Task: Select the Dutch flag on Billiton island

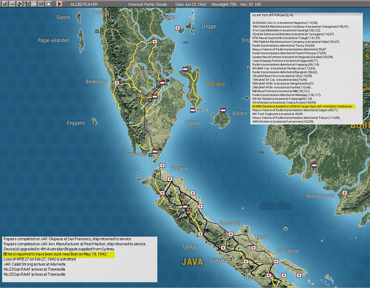Action: [223, 110]
